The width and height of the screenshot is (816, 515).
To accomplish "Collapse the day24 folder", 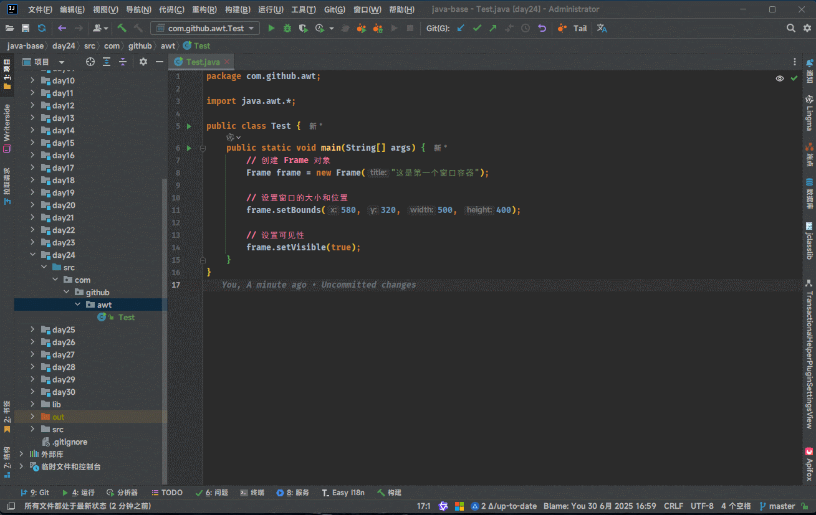I will coord(32,255).
